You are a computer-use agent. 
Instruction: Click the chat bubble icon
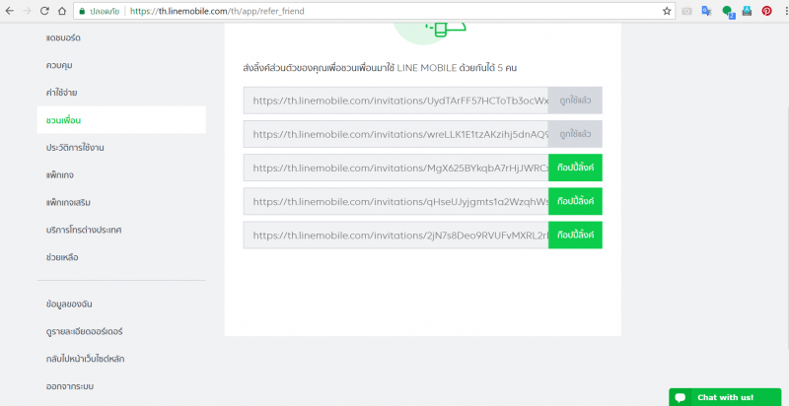point(681,398)
